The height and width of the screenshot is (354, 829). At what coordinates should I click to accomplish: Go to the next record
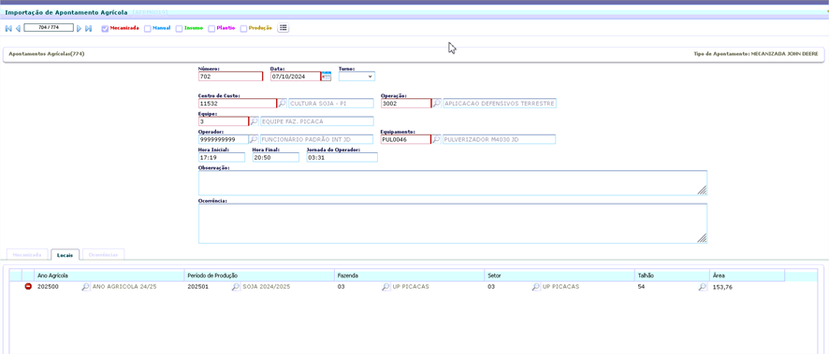point(80,29)
